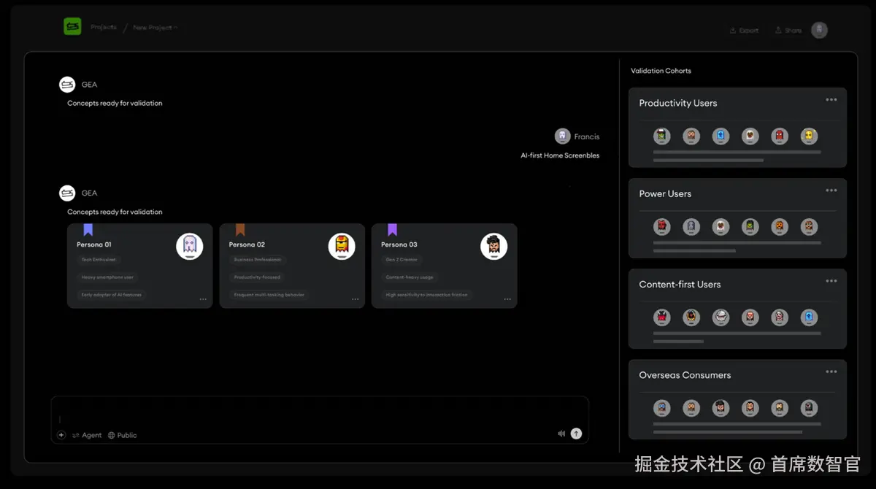Click the Content-heavy usage tag
Viewport: 876px width, 489px height.
click(x=410, y=277)
